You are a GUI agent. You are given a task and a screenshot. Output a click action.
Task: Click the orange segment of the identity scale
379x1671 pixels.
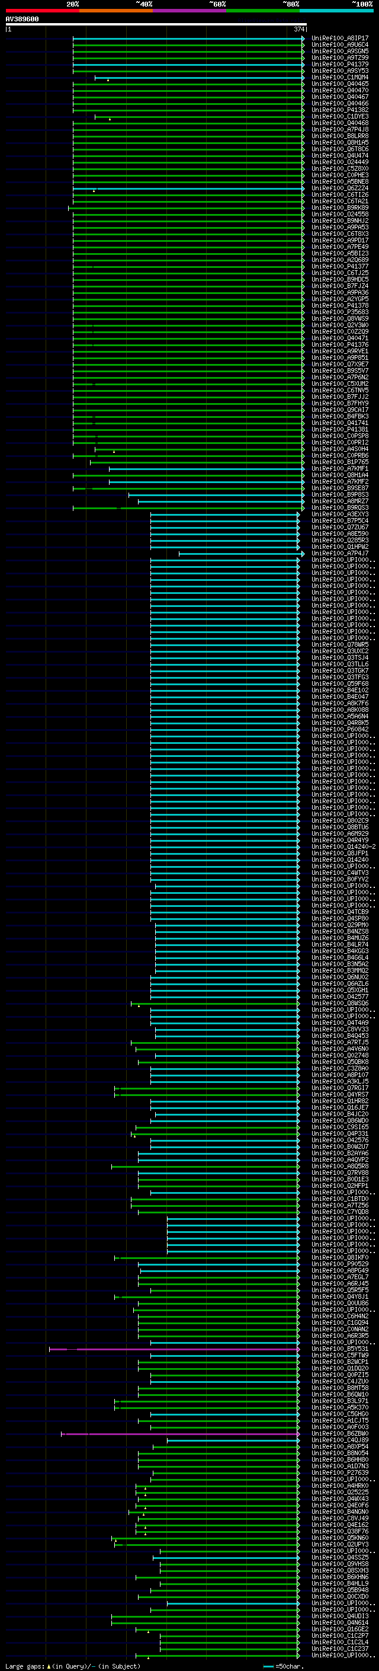pyautogui.click(x=116, y=11)
